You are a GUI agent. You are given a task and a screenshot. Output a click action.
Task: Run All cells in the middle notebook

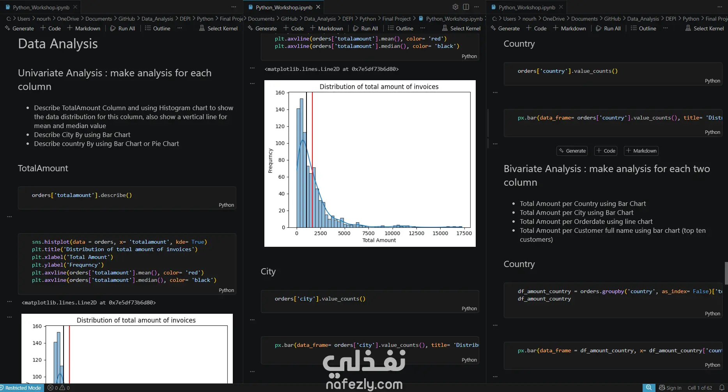[x=365, y=28]
